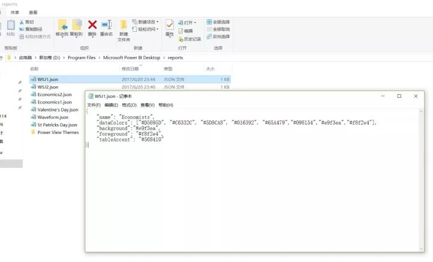Click the chevron after Program Files in address bar

tap(99, 58)
